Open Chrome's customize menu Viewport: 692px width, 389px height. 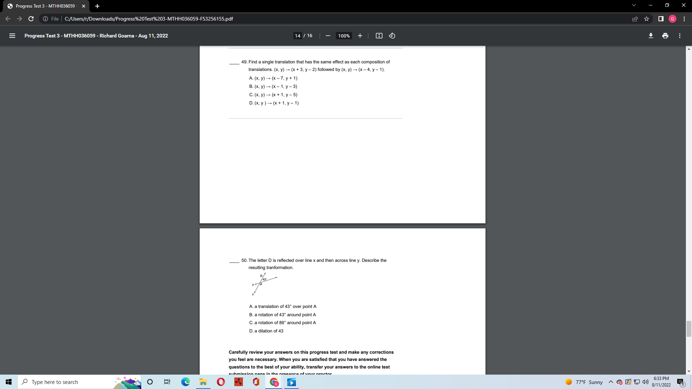click(684, 19)
